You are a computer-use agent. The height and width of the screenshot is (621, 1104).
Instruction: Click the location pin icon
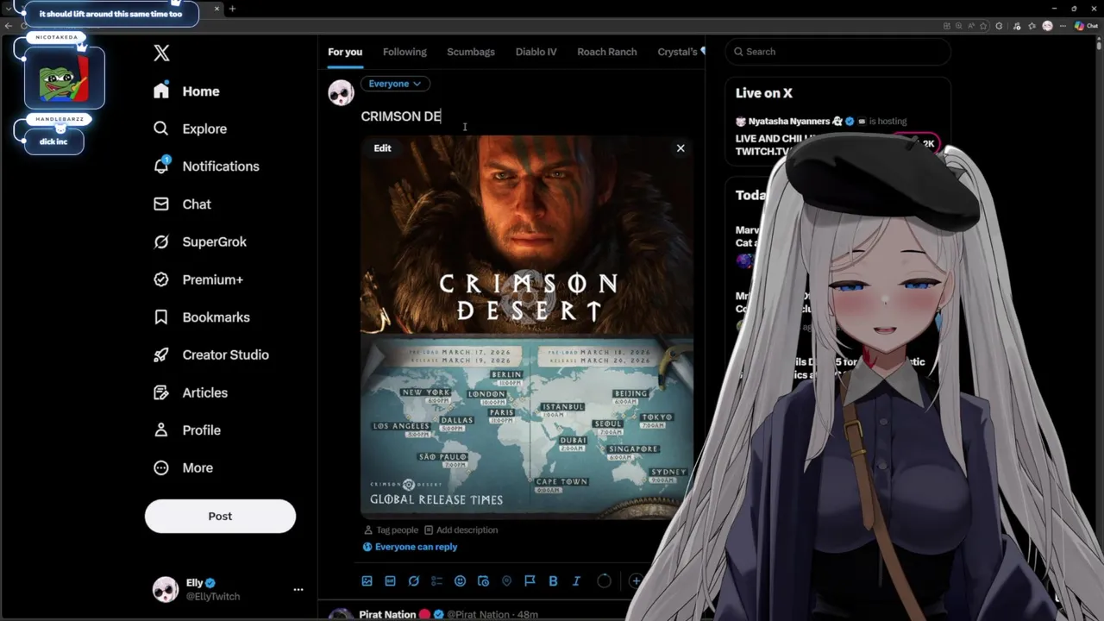[x=506, y=581]
